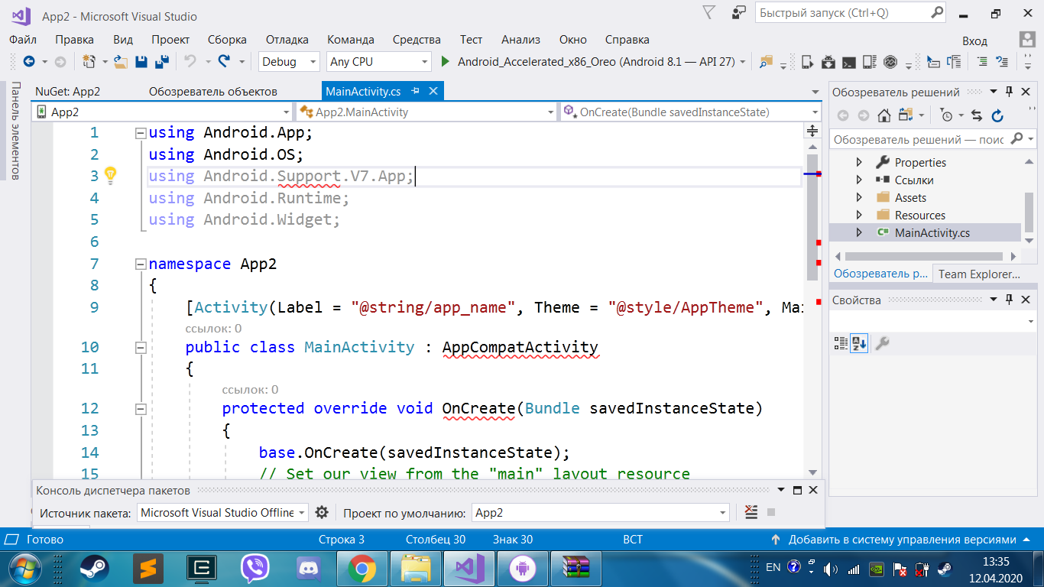The height and width of the screenshot is (587, 1044).
Task: Toggle pin on MainActivity.cs tab
Action: pyautogui.click(x=416, y=91)
